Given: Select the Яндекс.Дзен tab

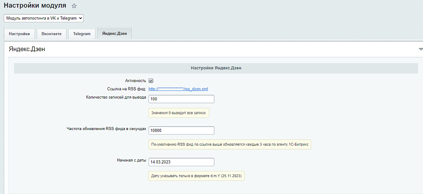Looking at the screenshot, I should [114, 34].
